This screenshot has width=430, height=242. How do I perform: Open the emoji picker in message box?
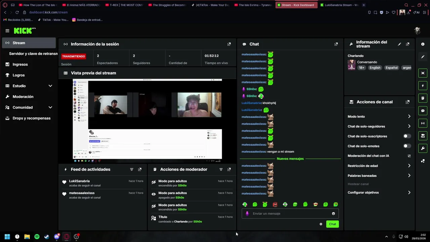333,213
